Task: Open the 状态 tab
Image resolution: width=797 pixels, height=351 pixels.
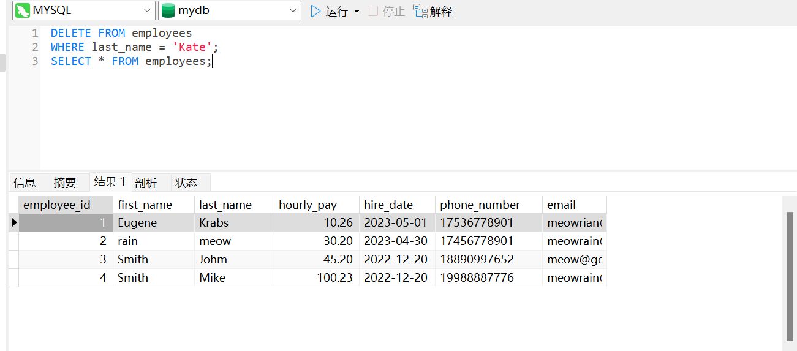Action: pyautogui.click(x=186, y=183)
